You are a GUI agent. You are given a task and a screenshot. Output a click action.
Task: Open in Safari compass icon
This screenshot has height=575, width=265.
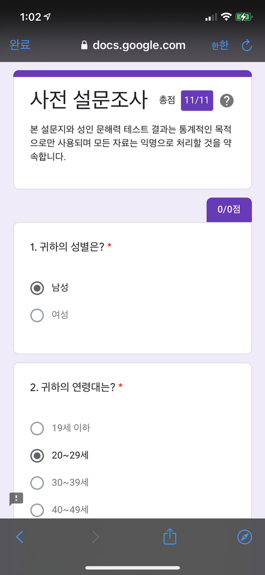244,537
